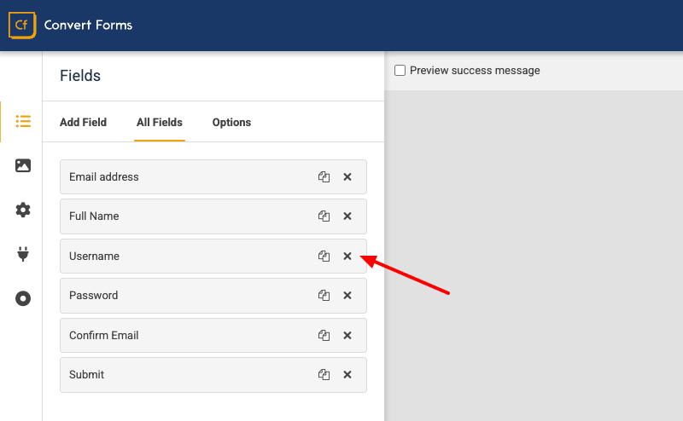Open the Design image sidebar icon
Viewport: 683px width, 421px height.
23,165
